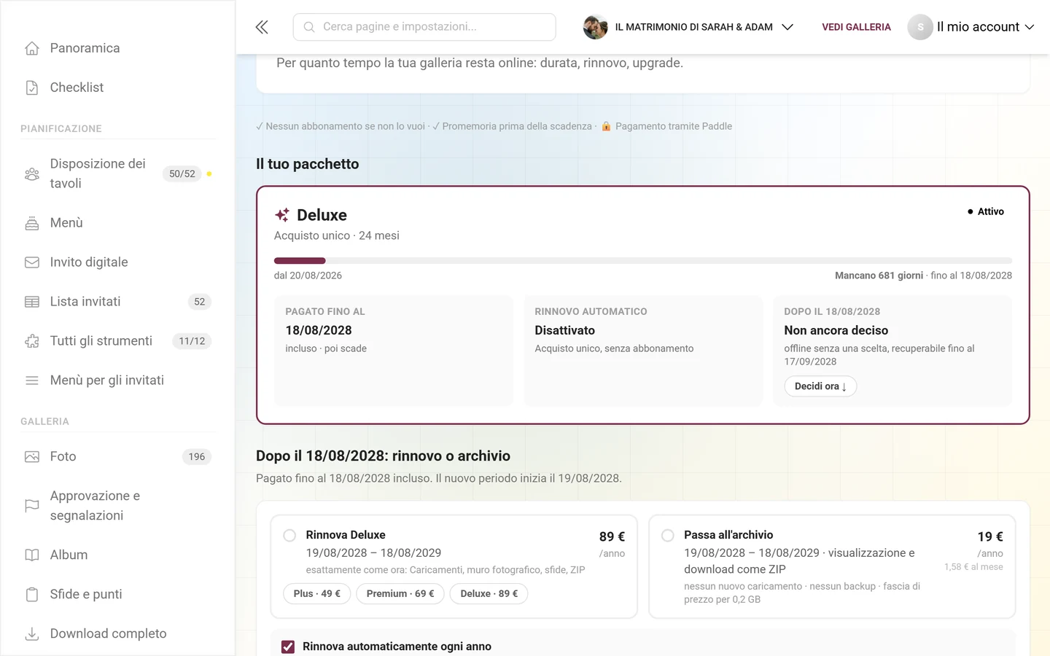Select the Passa all'archivio radio option

(667, 536)
